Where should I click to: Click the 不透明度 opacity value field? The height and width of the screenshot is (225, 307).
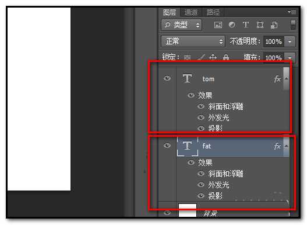click(274, 41)
